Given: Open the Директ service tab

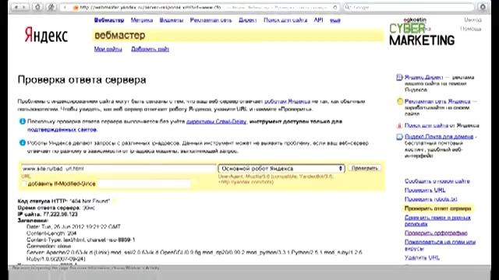Looking at the screenshot, I should pos(248,20).
